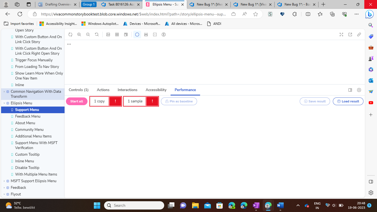Open canvas in a new tab
Screen dimensions: 377x212
[x=350, y=35]
